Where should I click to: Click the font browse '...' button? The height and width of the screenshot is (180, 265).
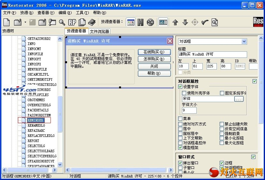point(239,99)
